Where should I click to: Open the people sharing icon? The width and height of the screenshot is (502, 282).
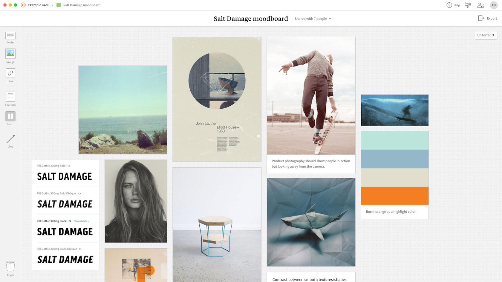480,5
